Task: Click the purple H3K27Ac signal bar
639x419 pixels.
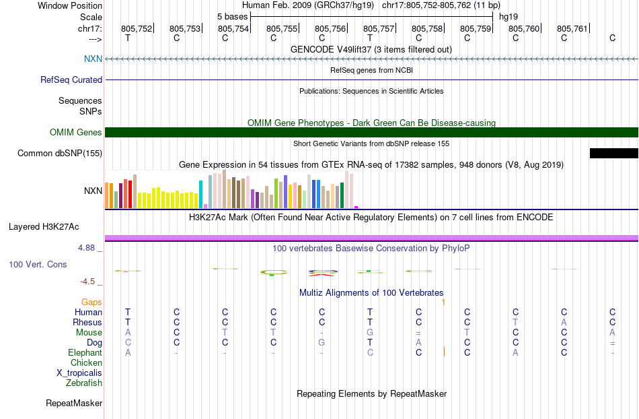Action: coord(371,238)
